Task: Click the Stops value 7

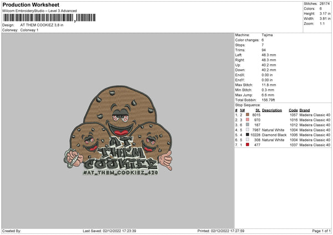Action: click(x=263, y=45)
